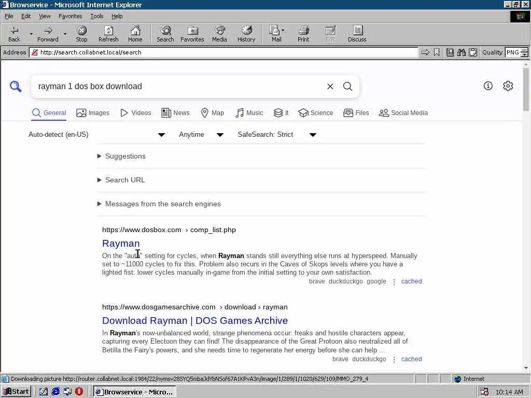
Task: Switch to the Science tab
Action: coord(316,113)
